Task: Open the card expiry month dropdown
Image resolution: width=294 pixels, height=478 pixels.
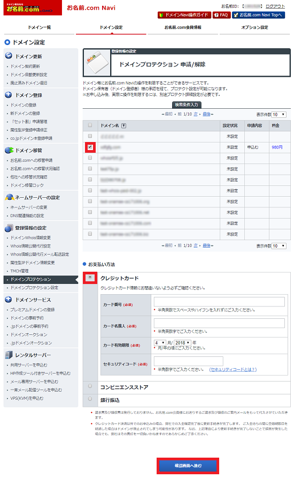Action: click(160, 342)
